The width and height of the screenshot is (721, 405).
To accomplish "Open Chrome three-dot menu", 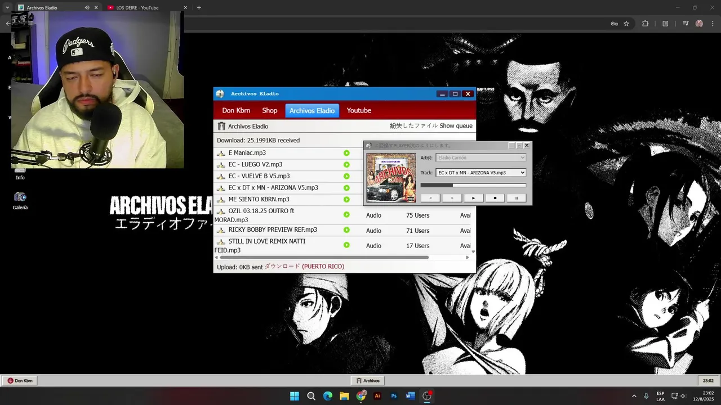I will click(x=713, y=24).
